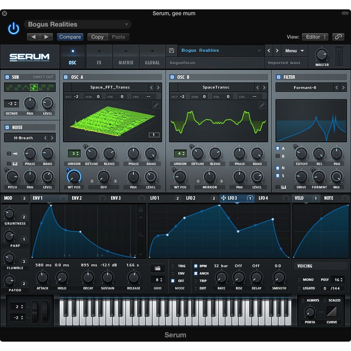Enable the MONO voicing toggle
Screen dimensions: 351x351
click(300, 280)
